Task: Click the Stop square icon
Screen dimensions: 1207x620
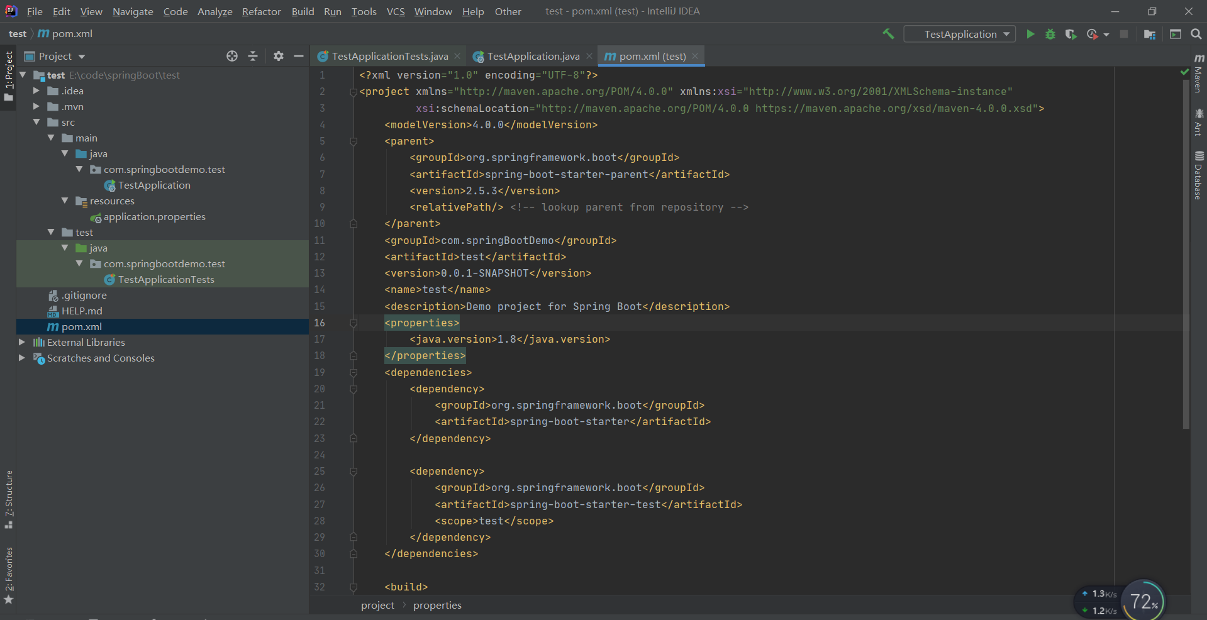Action: [x=1124, y=34]
